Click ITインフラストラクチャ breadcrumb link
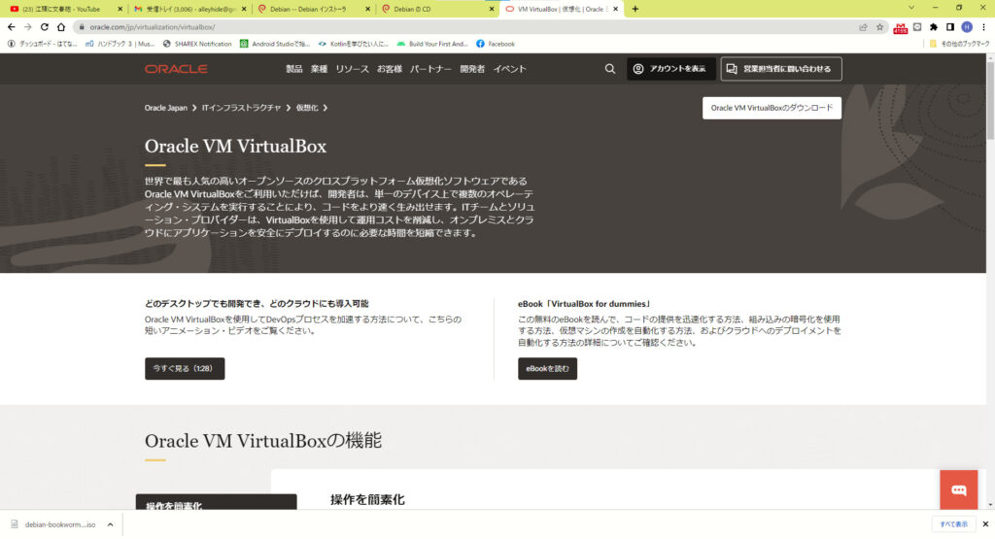Screen dimensions: 995x539 [241, 108]
